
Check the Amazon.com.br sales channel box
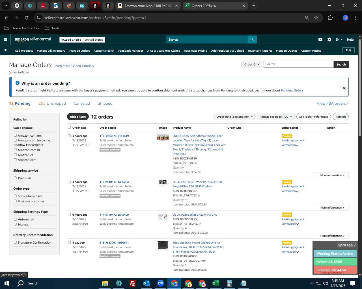point(15,150)
